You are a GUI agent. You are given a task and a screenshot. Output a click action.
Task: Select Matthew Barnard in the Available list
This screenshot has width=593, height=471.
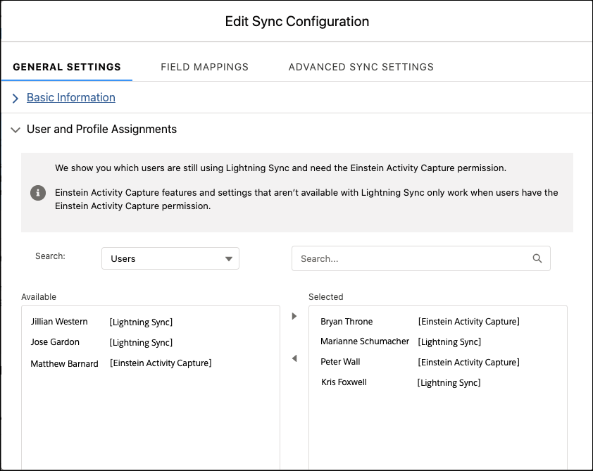pos(65,364)
